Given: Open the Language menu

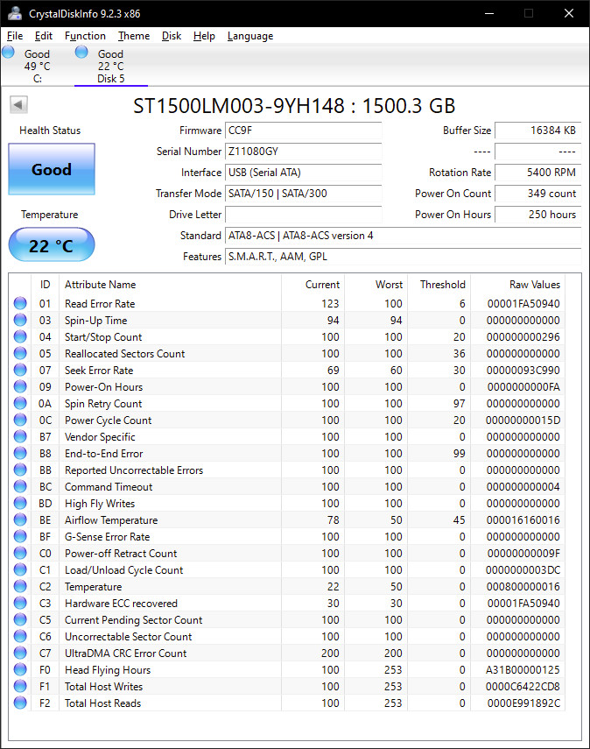Looking at the screenshot, I should 250,36.
